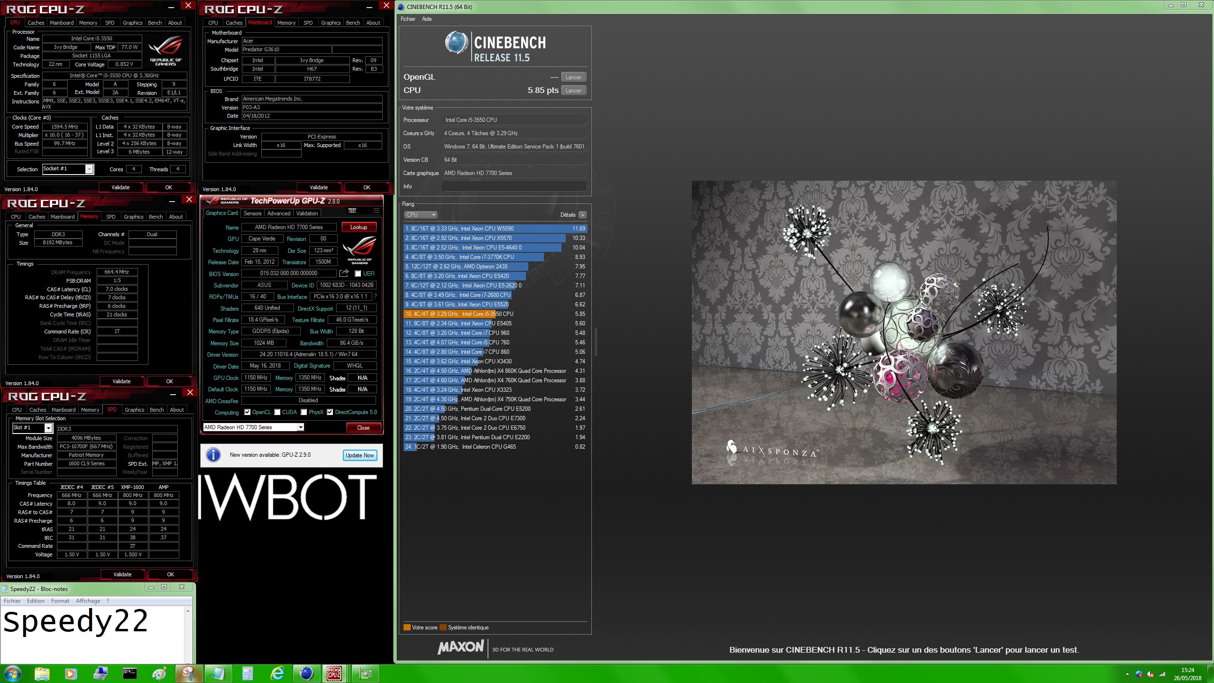Open Bench tab in CPU-Z Mainboard window

coord(353,23)
